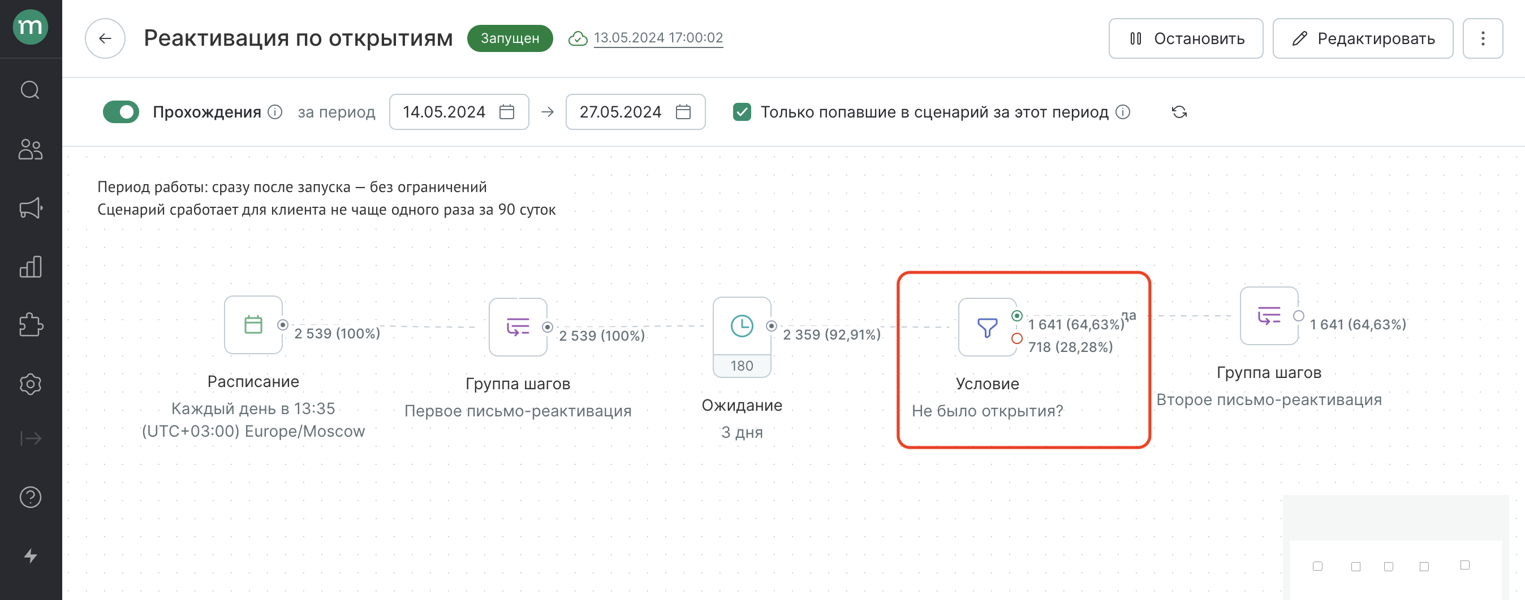1525x600 pixels.
Task: Open reports bar chart icon
Action: point(30,267)
